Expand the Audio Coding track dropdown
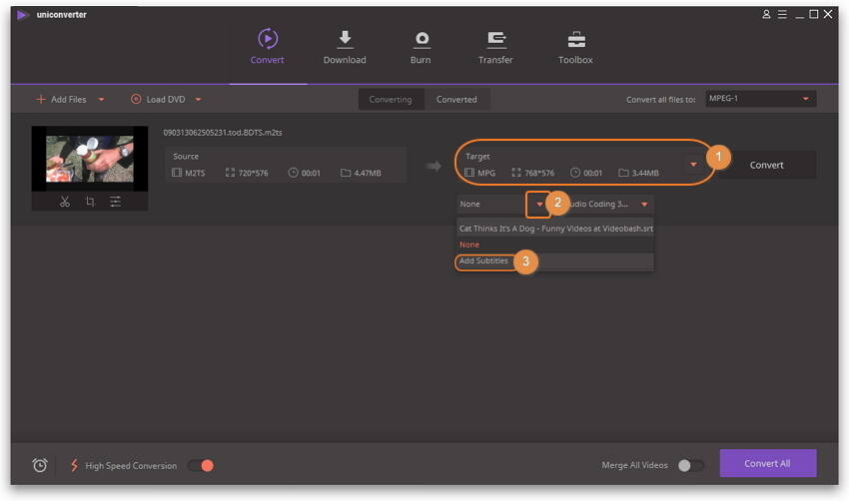The width and height of the screenshot is (849, 501). coord(644,204)
